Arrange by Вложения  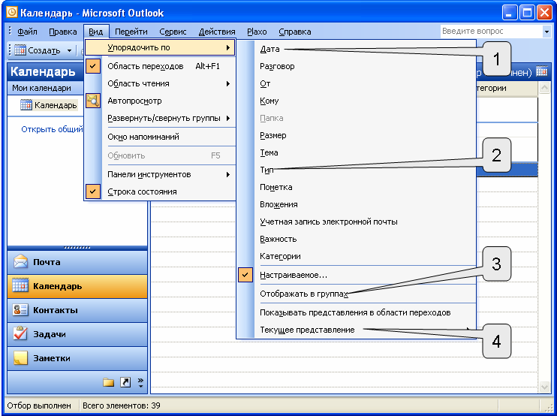[x=278, y=204]
